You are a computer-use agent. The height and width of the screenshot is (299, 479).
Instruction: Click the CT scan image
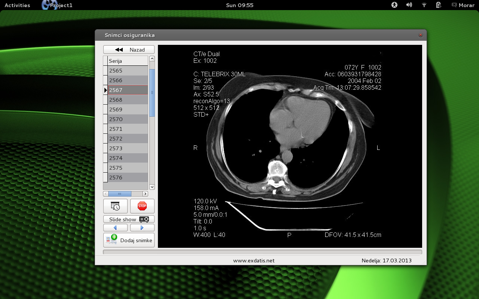[290, 146]
